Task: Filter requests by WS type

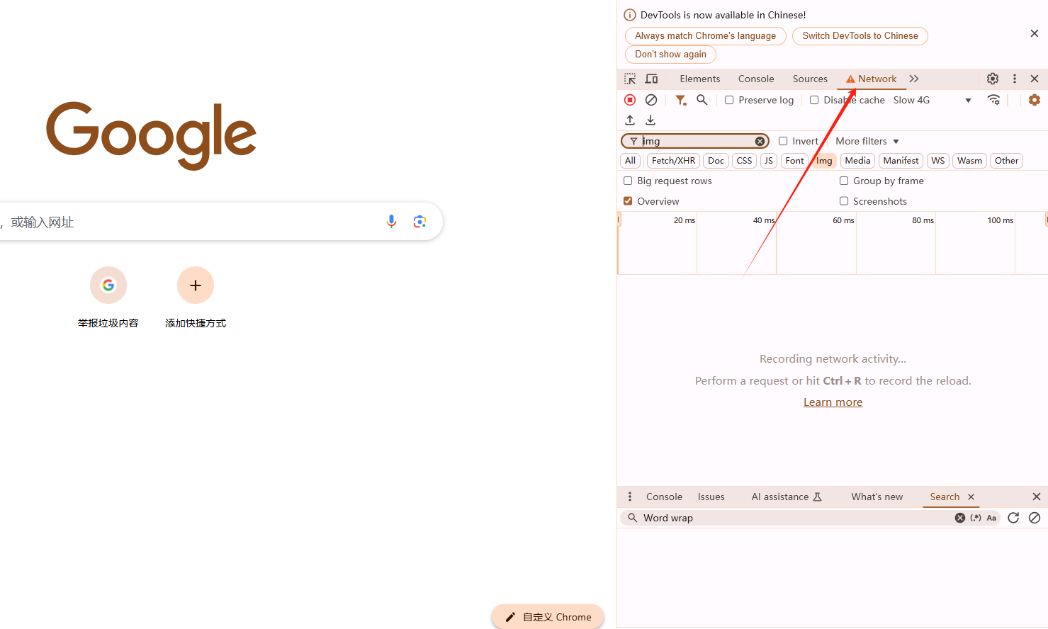Action: click(938, 161)
